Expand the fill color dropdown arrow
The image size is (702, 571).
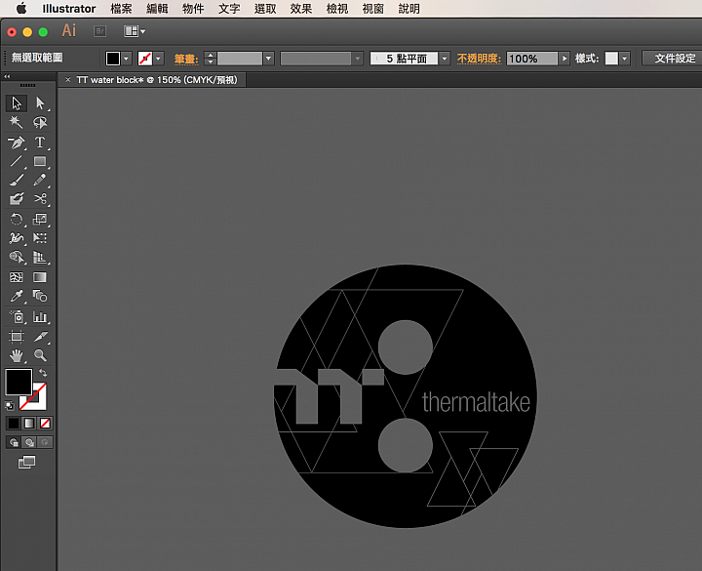(x=126, y=59)
